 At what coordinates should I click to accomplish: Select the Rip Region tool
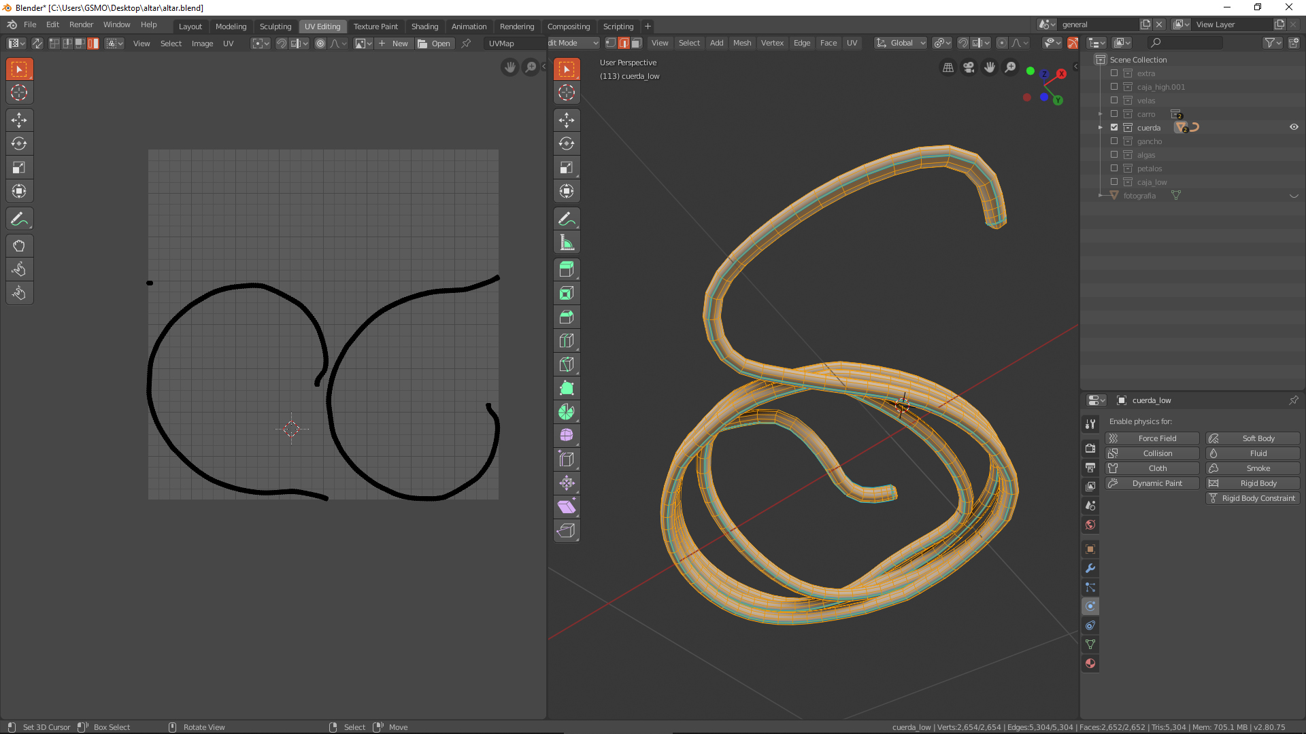pos(567,531)
